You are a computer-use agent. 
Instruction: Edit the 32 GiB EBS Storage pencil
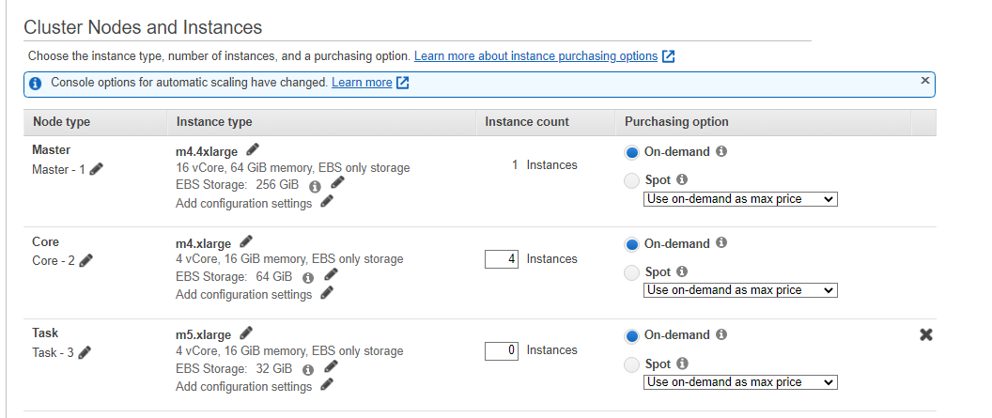click(x=331, y=366)
